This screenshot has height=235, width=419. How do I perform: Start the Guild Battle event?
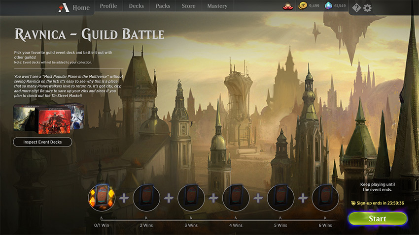[377, 219]
